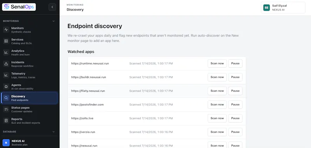Scan now for buildr.nexusai.run
This screenshot has height=148, width=311.
coord(217,77)
